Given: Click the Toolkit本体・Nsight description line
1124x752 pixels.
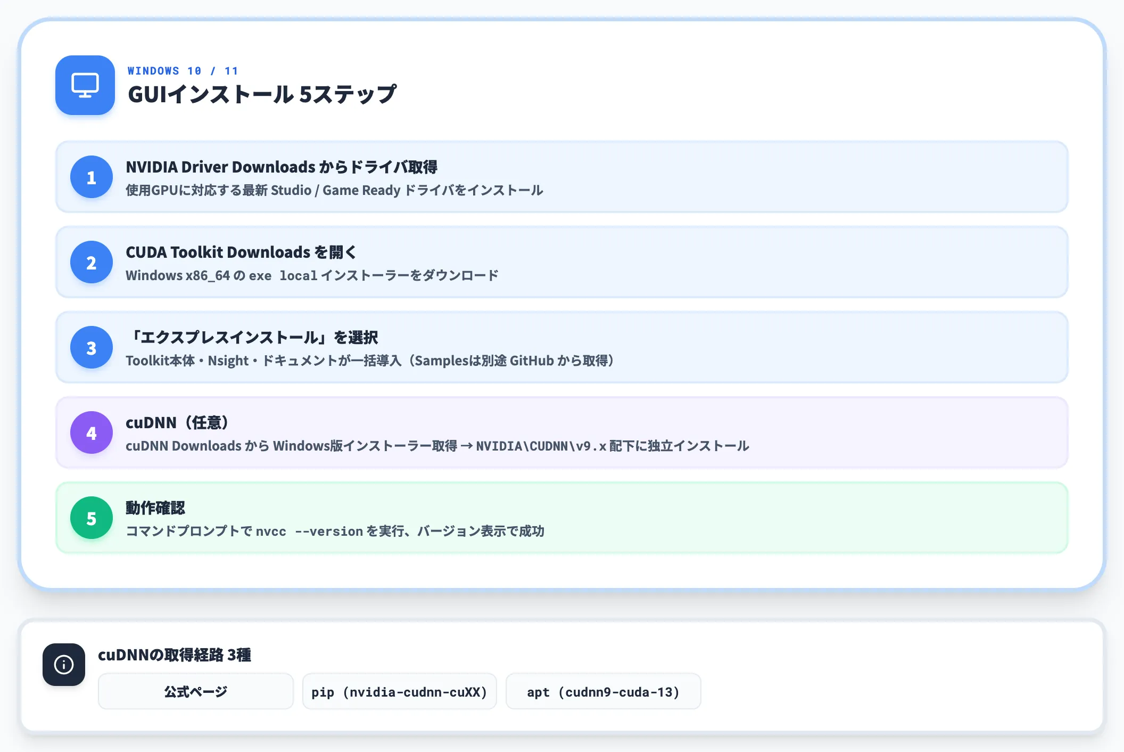Looking at the screenshot, I should [x=371, y=361].
